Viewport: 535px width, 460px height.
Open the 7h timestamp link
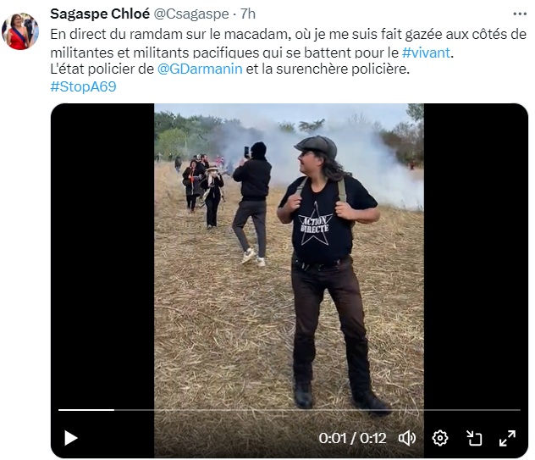pyautogui.click(x=248, y=14)
